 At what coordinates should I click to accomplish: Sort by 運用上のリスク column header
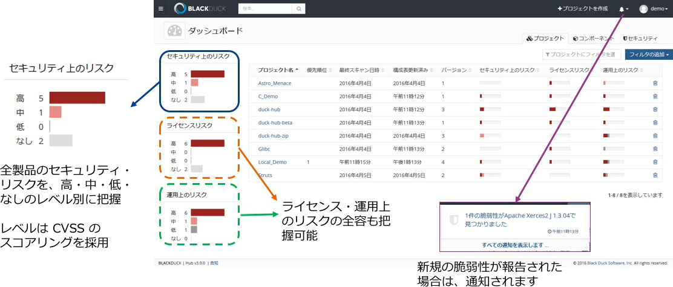[622, 70]
